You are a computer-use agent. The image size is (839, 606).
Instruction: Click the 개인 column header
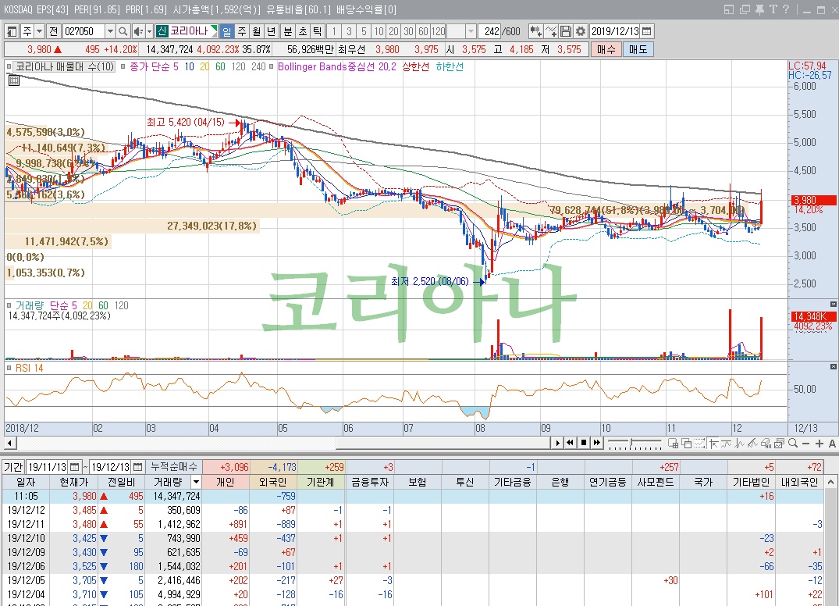tap(226, 482)
